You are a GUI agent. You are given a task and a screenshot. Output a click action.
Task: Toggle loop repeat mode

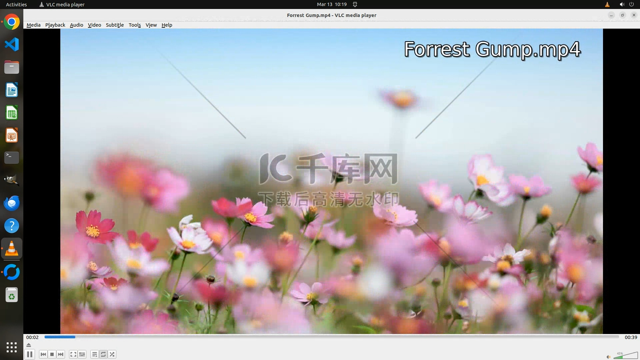point(103,354)
